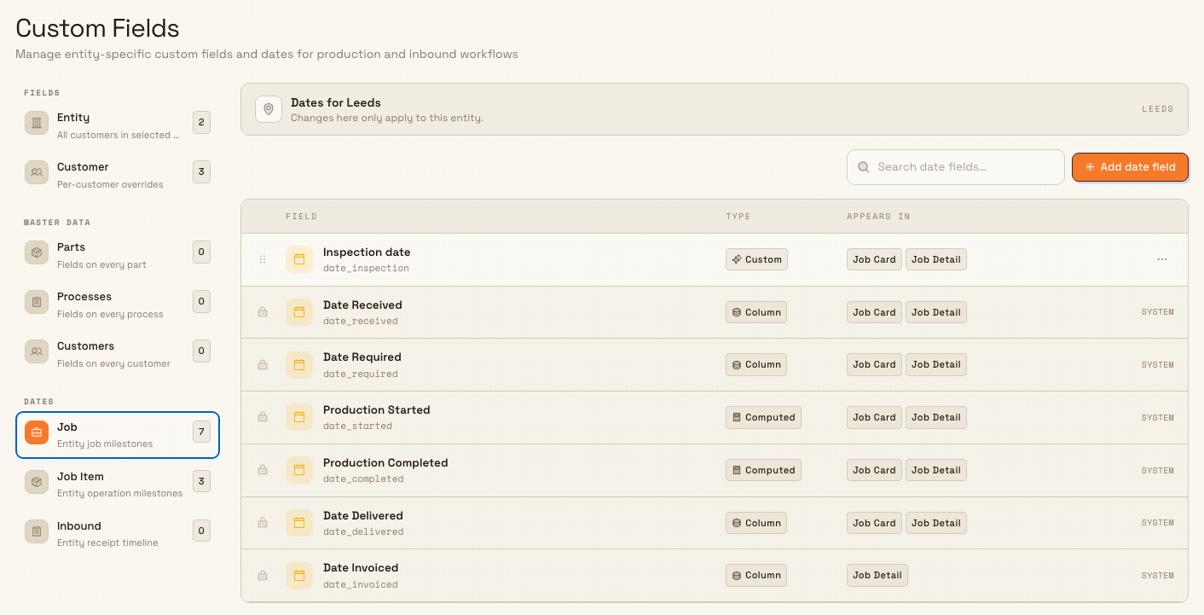Click the Column type badge for Date Delivered
Image resolution: width=1204 pixels, height=615 pixels.
[756, 523]
